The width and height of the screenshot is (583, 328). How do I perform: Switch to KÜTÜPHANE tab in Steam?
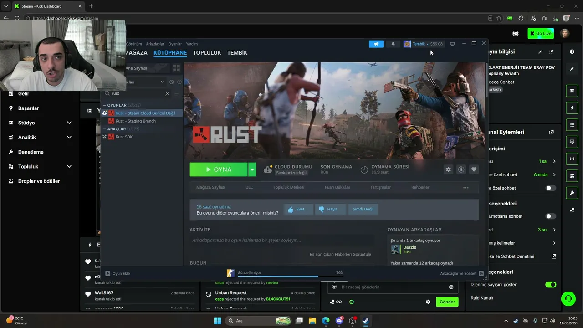click(x=170, y=53)
